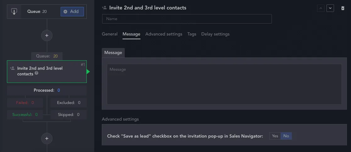Move step up with chevron arrow
The width and height of the screenshot is (351, 152).
click(321, 8)
